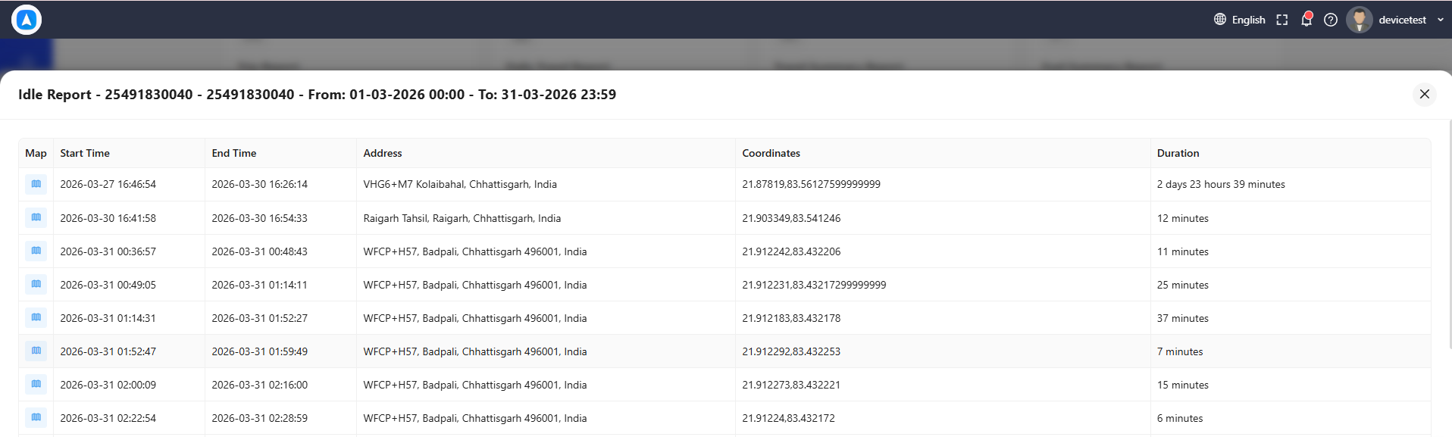Select start time 2026-03-27 16:46:54
Image resolution: width=1452 pixels, height=437 pixels.
[x=108, y=184]
